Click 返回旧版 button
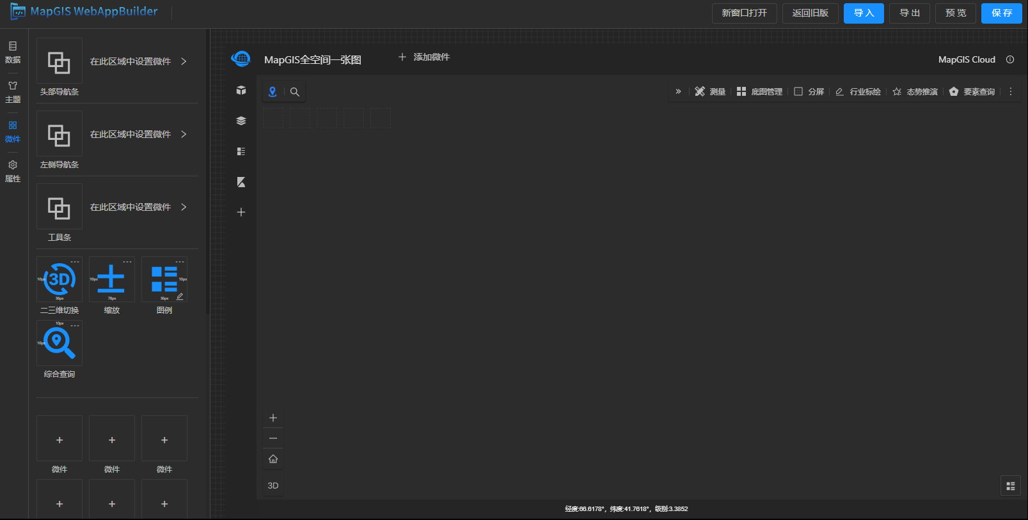1028x520 pixels. click(811, 13)
